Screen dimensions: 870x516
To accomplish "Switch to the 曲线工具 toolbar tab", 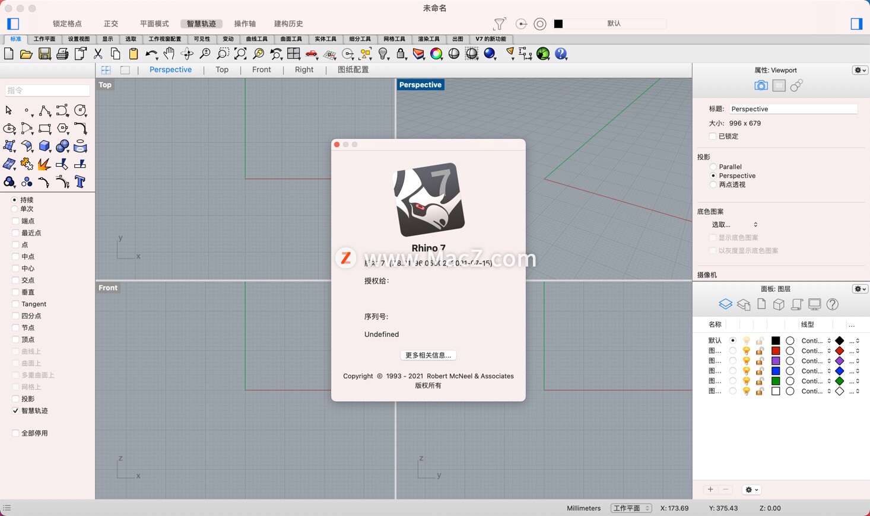I will point(257,39).
